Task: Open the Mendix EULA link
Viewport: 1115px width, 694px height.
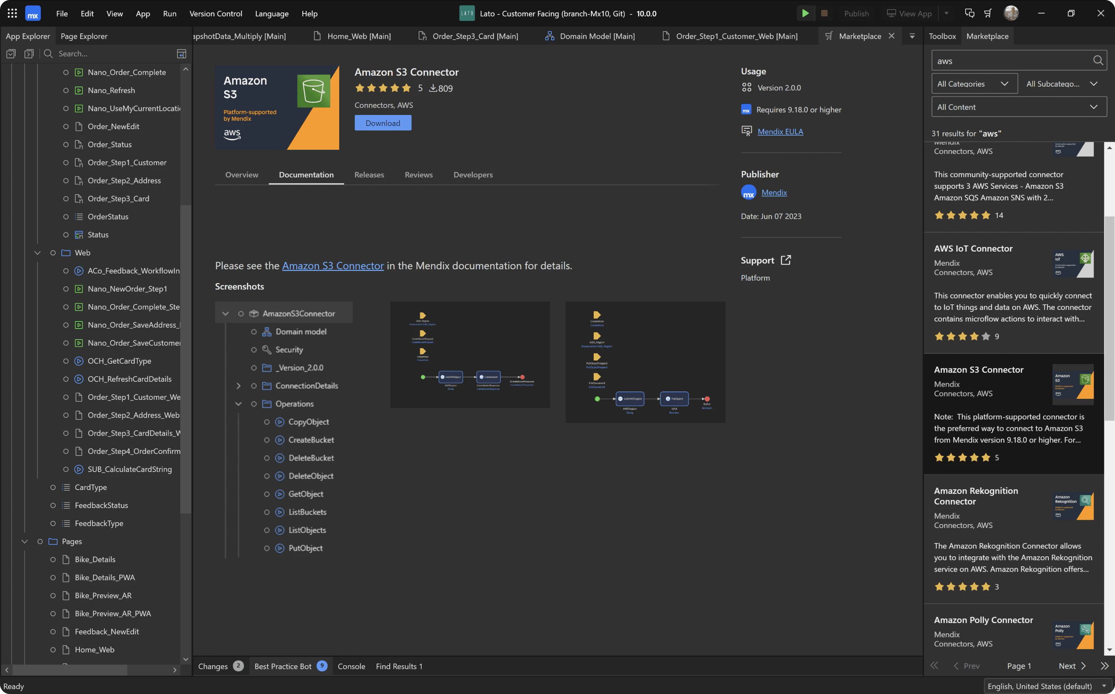Action: [x=780, y=131]
